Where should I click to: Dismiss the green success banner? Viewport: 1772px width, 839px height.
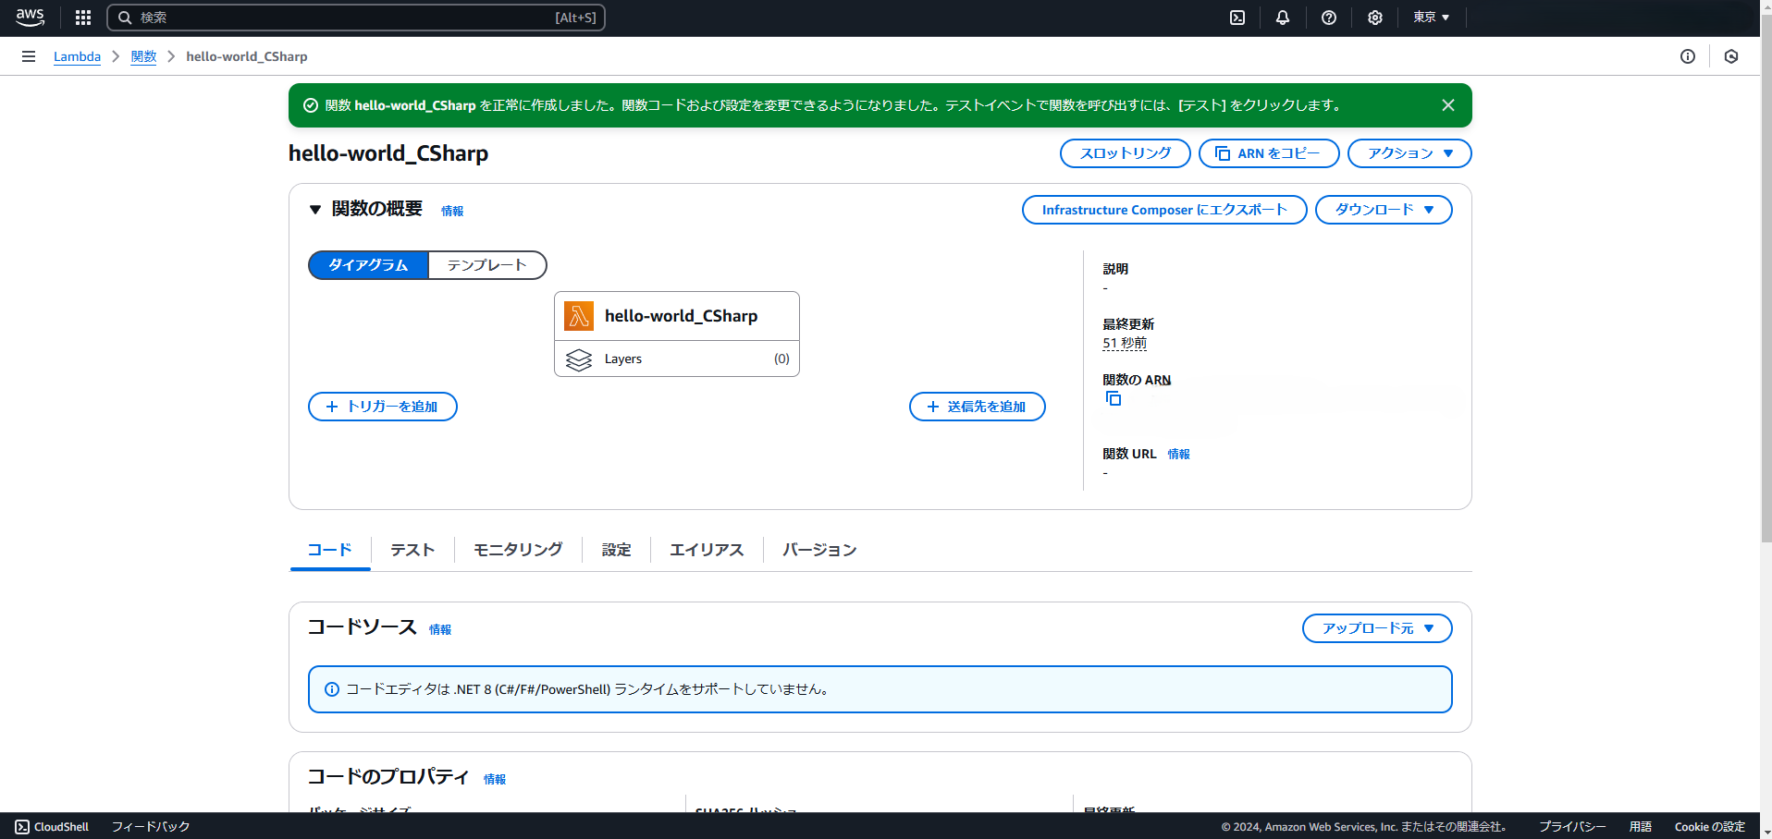[1448, 105]
